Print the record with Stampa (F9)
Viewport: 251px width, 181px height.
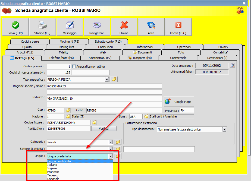coord(42,27)
